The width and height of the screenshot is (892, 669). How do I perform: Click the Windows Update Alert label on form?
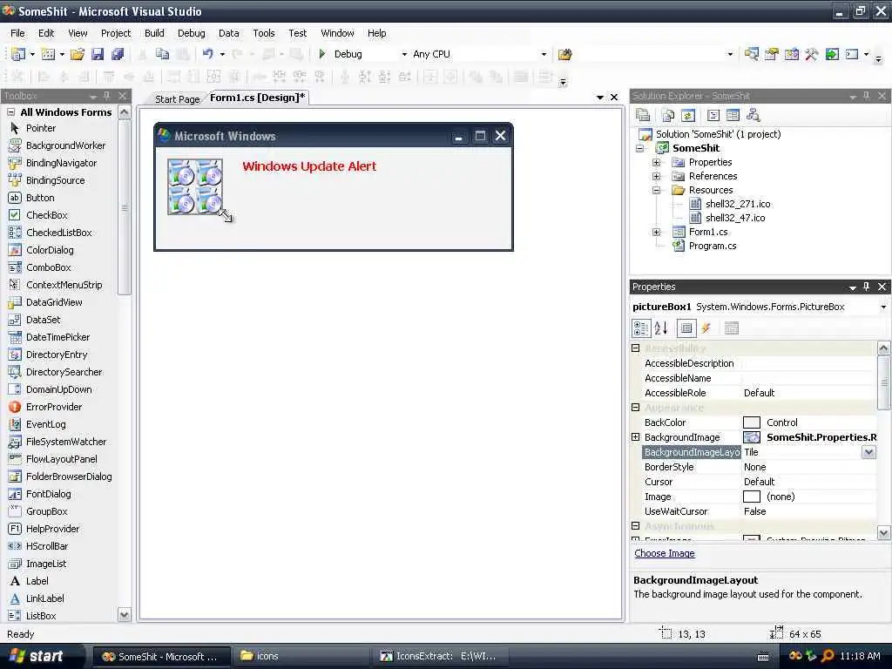click(309, 166)
